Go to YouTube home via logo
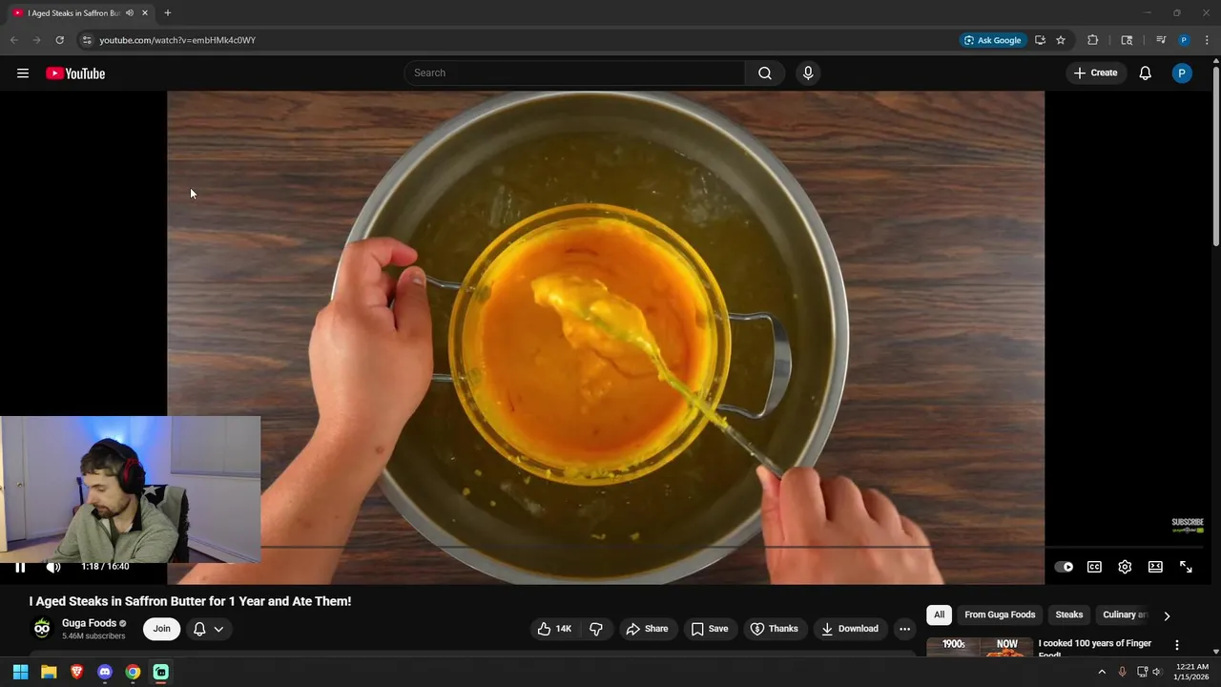Screen dimensions: 1221x687 (75, 73)
